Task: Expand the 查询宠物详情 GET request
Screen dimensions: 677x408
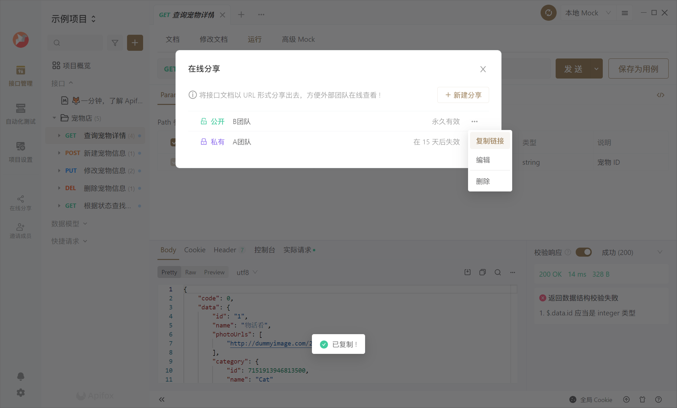Action: [59, 135]
